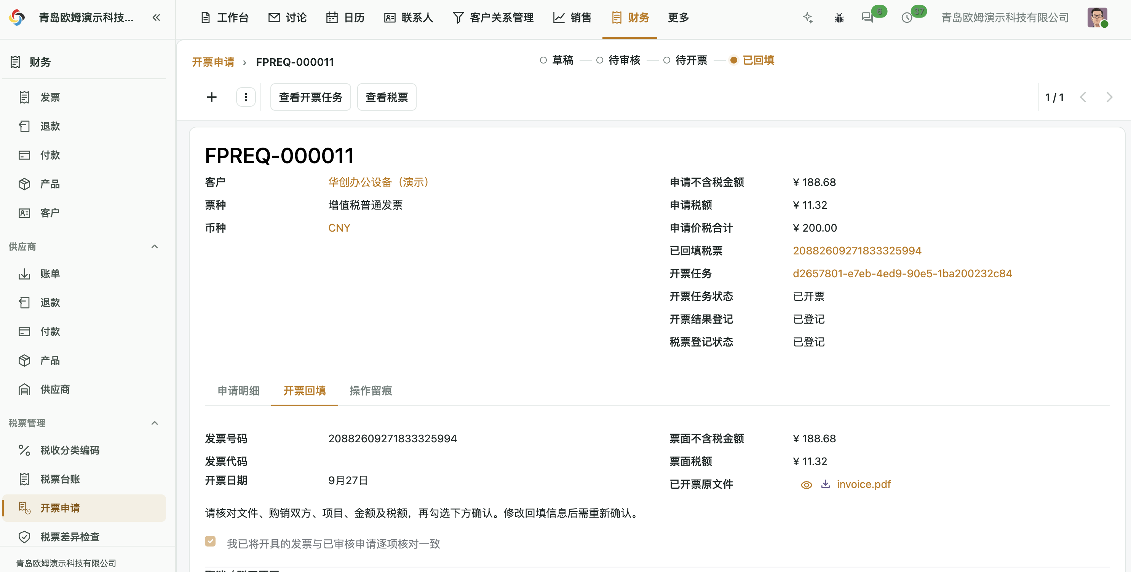This screenshot has width=1131, height=572.
Task: Collapse sidebar with double chevron icon
Action: coord(156,17)
